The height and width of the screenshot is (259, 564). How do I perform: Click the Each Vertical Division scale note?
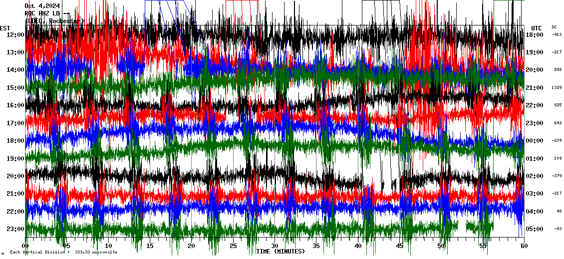(x=64, y=252)
